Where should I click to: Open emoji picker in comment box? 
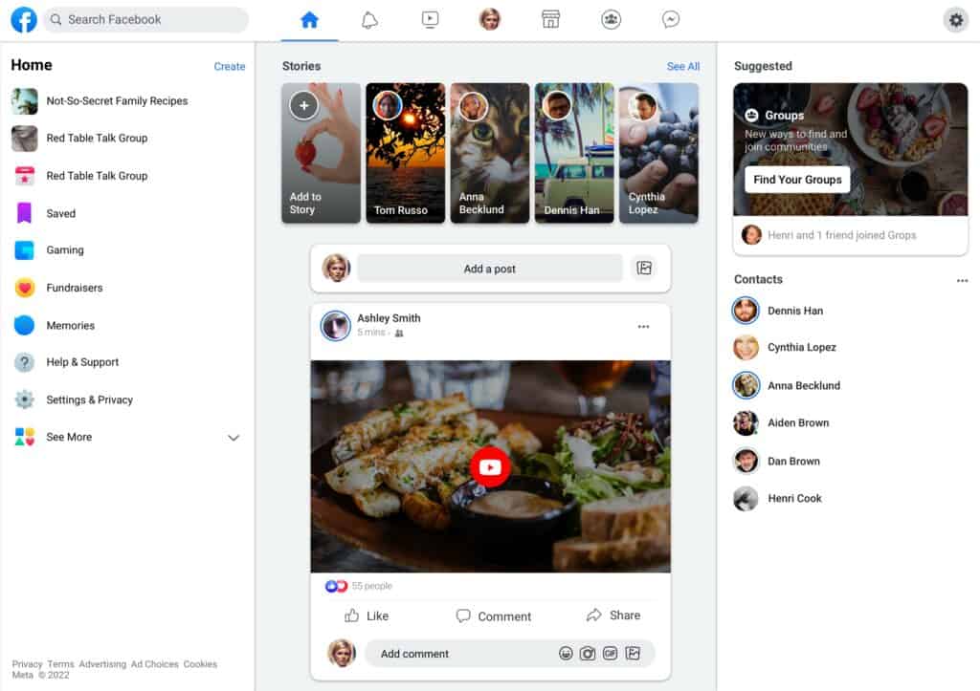click(566, 654)
